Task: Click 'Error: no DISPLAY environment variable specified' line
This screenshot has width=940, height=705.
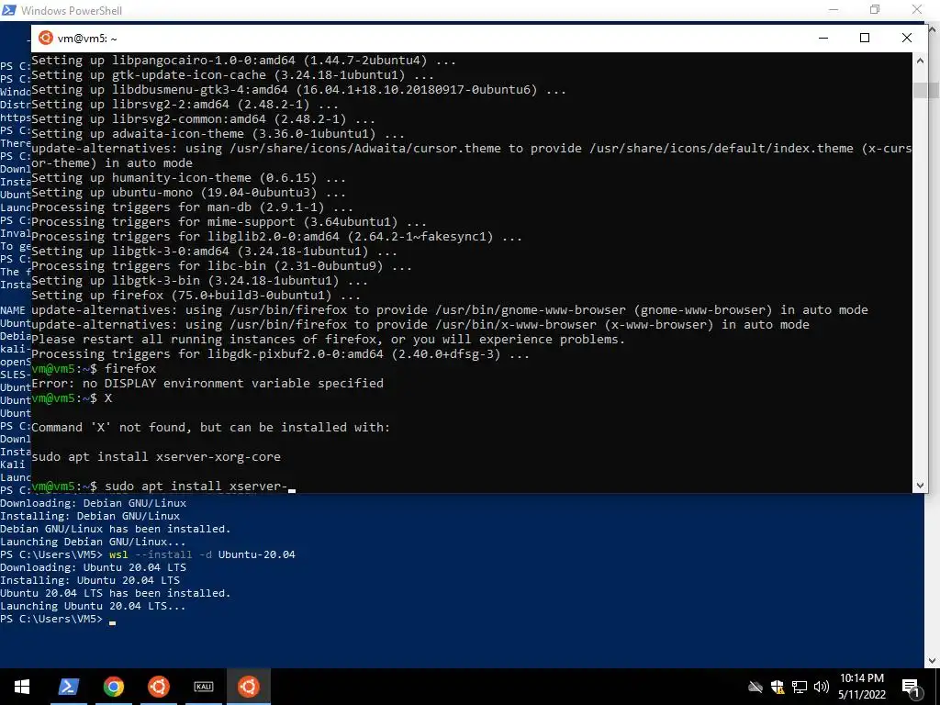Action: (x=207, y=383)
